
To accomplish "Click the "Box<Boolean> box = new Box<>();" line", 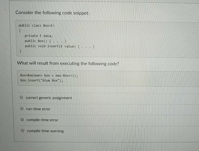I will [x=49, y=75].
